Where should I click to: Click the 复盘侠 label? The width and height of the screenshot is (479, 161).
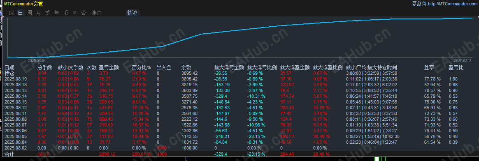[419, 4]
